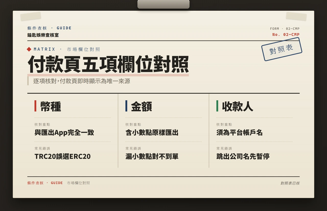The width and height of the screenshot is (327, 211).
Task: Click the text 須為平台帳戶名
Action: 240,132
